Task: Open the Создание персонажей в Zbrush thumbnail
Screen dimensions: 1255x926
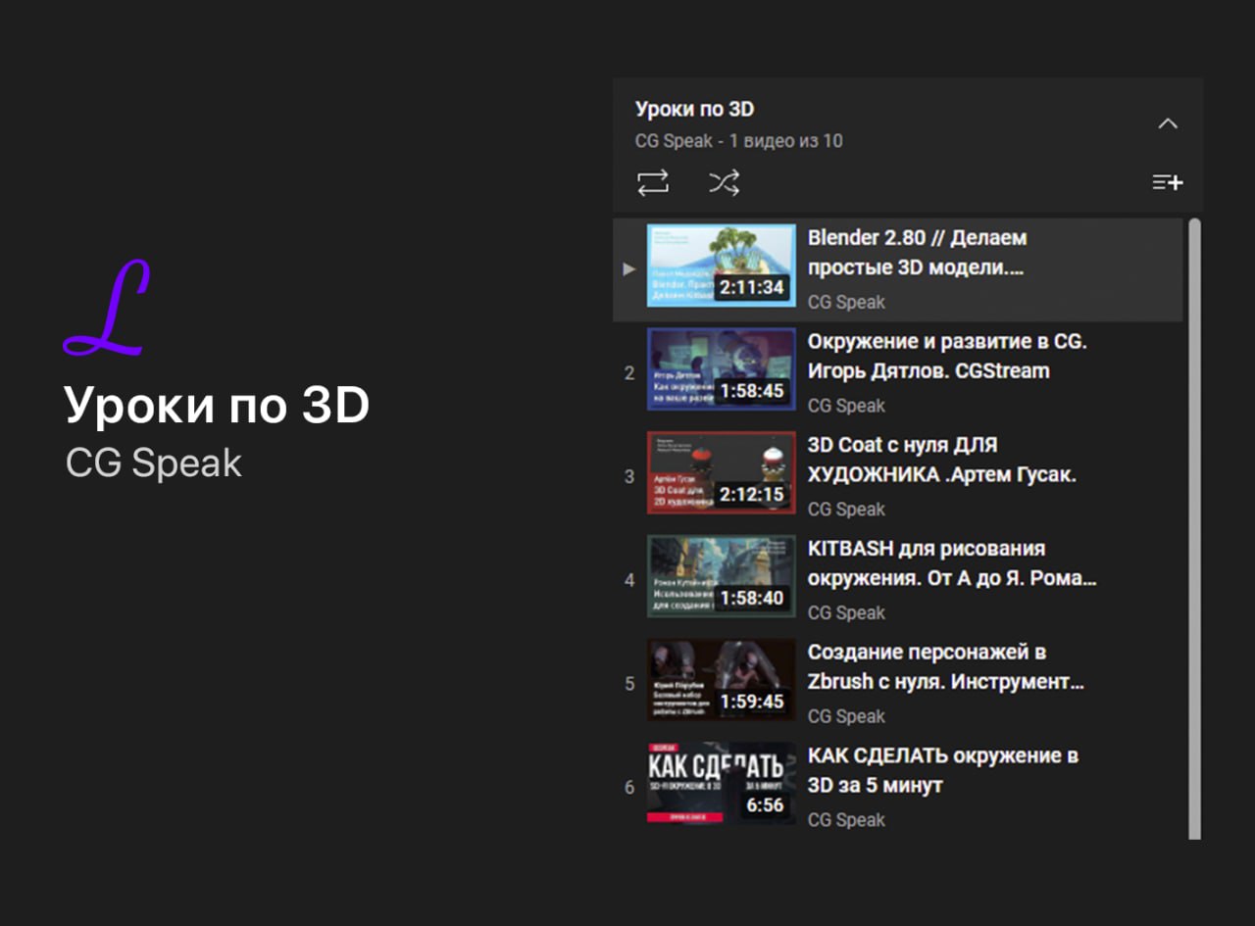Action: coord(721,680)
